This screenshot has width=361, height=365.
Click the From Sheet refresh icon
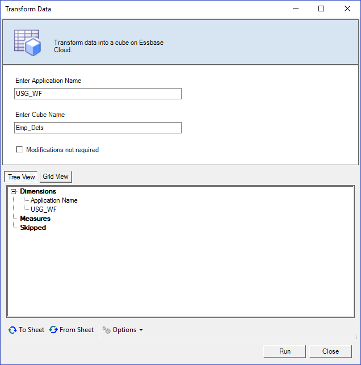53,330
